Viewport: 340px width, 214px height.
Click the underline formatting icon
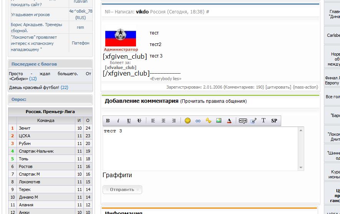(129, 121)
